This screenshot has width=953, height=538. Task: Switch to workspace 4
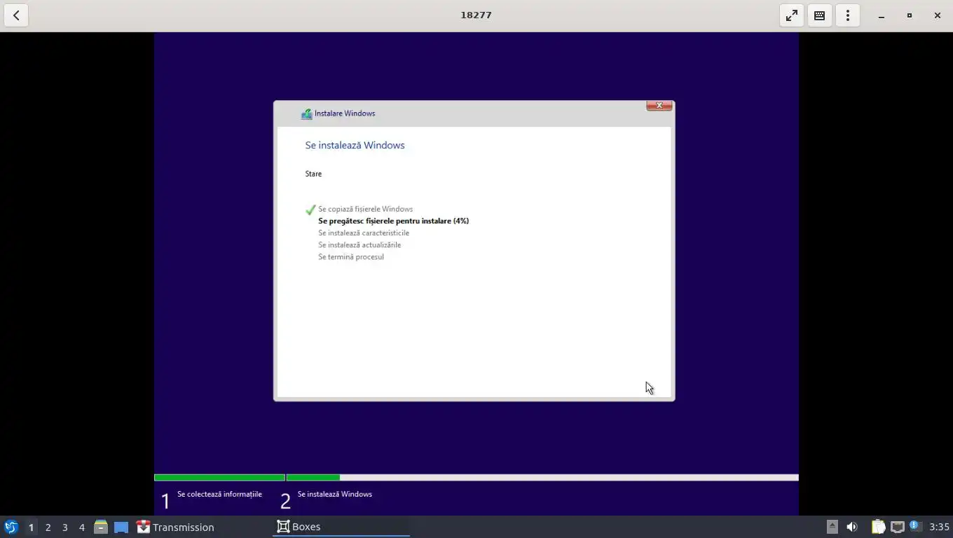pyautogui.click(x=81, y=527)
